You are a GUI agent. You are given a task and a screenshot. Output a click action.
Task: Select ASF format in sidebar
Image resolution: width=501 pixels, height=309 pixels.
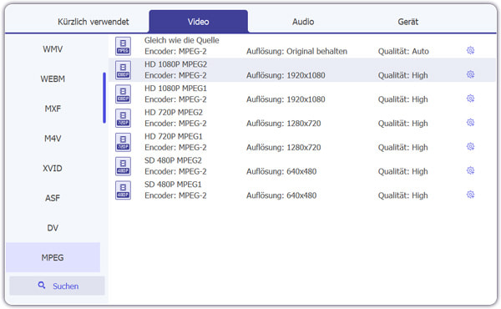tap(53, 198)
